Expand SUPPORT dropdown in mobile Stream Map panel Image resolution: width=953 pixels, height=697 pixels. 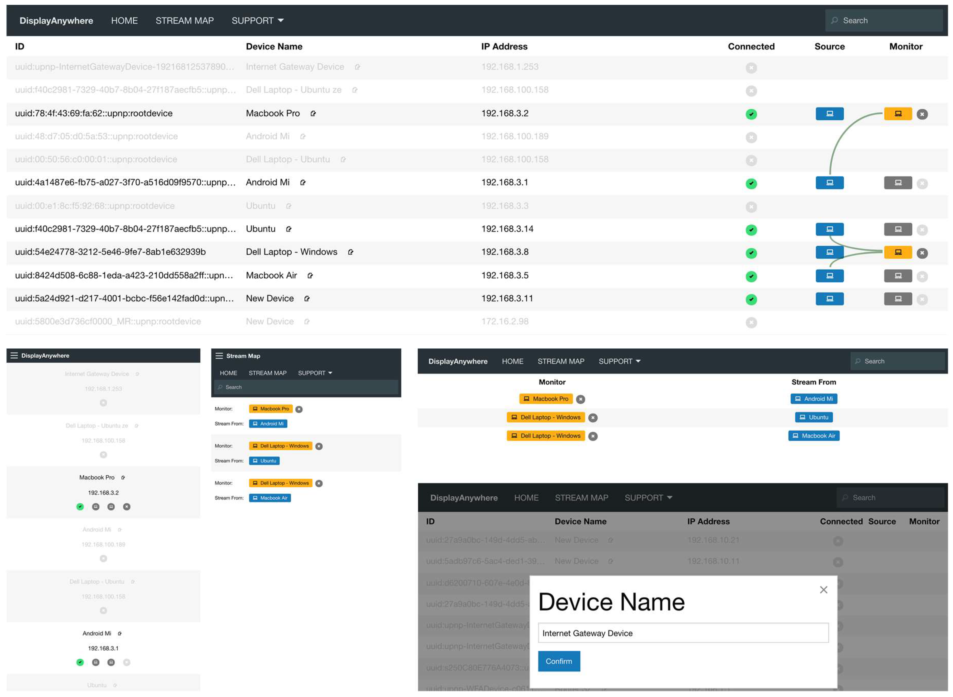click(x=315, y=373)
